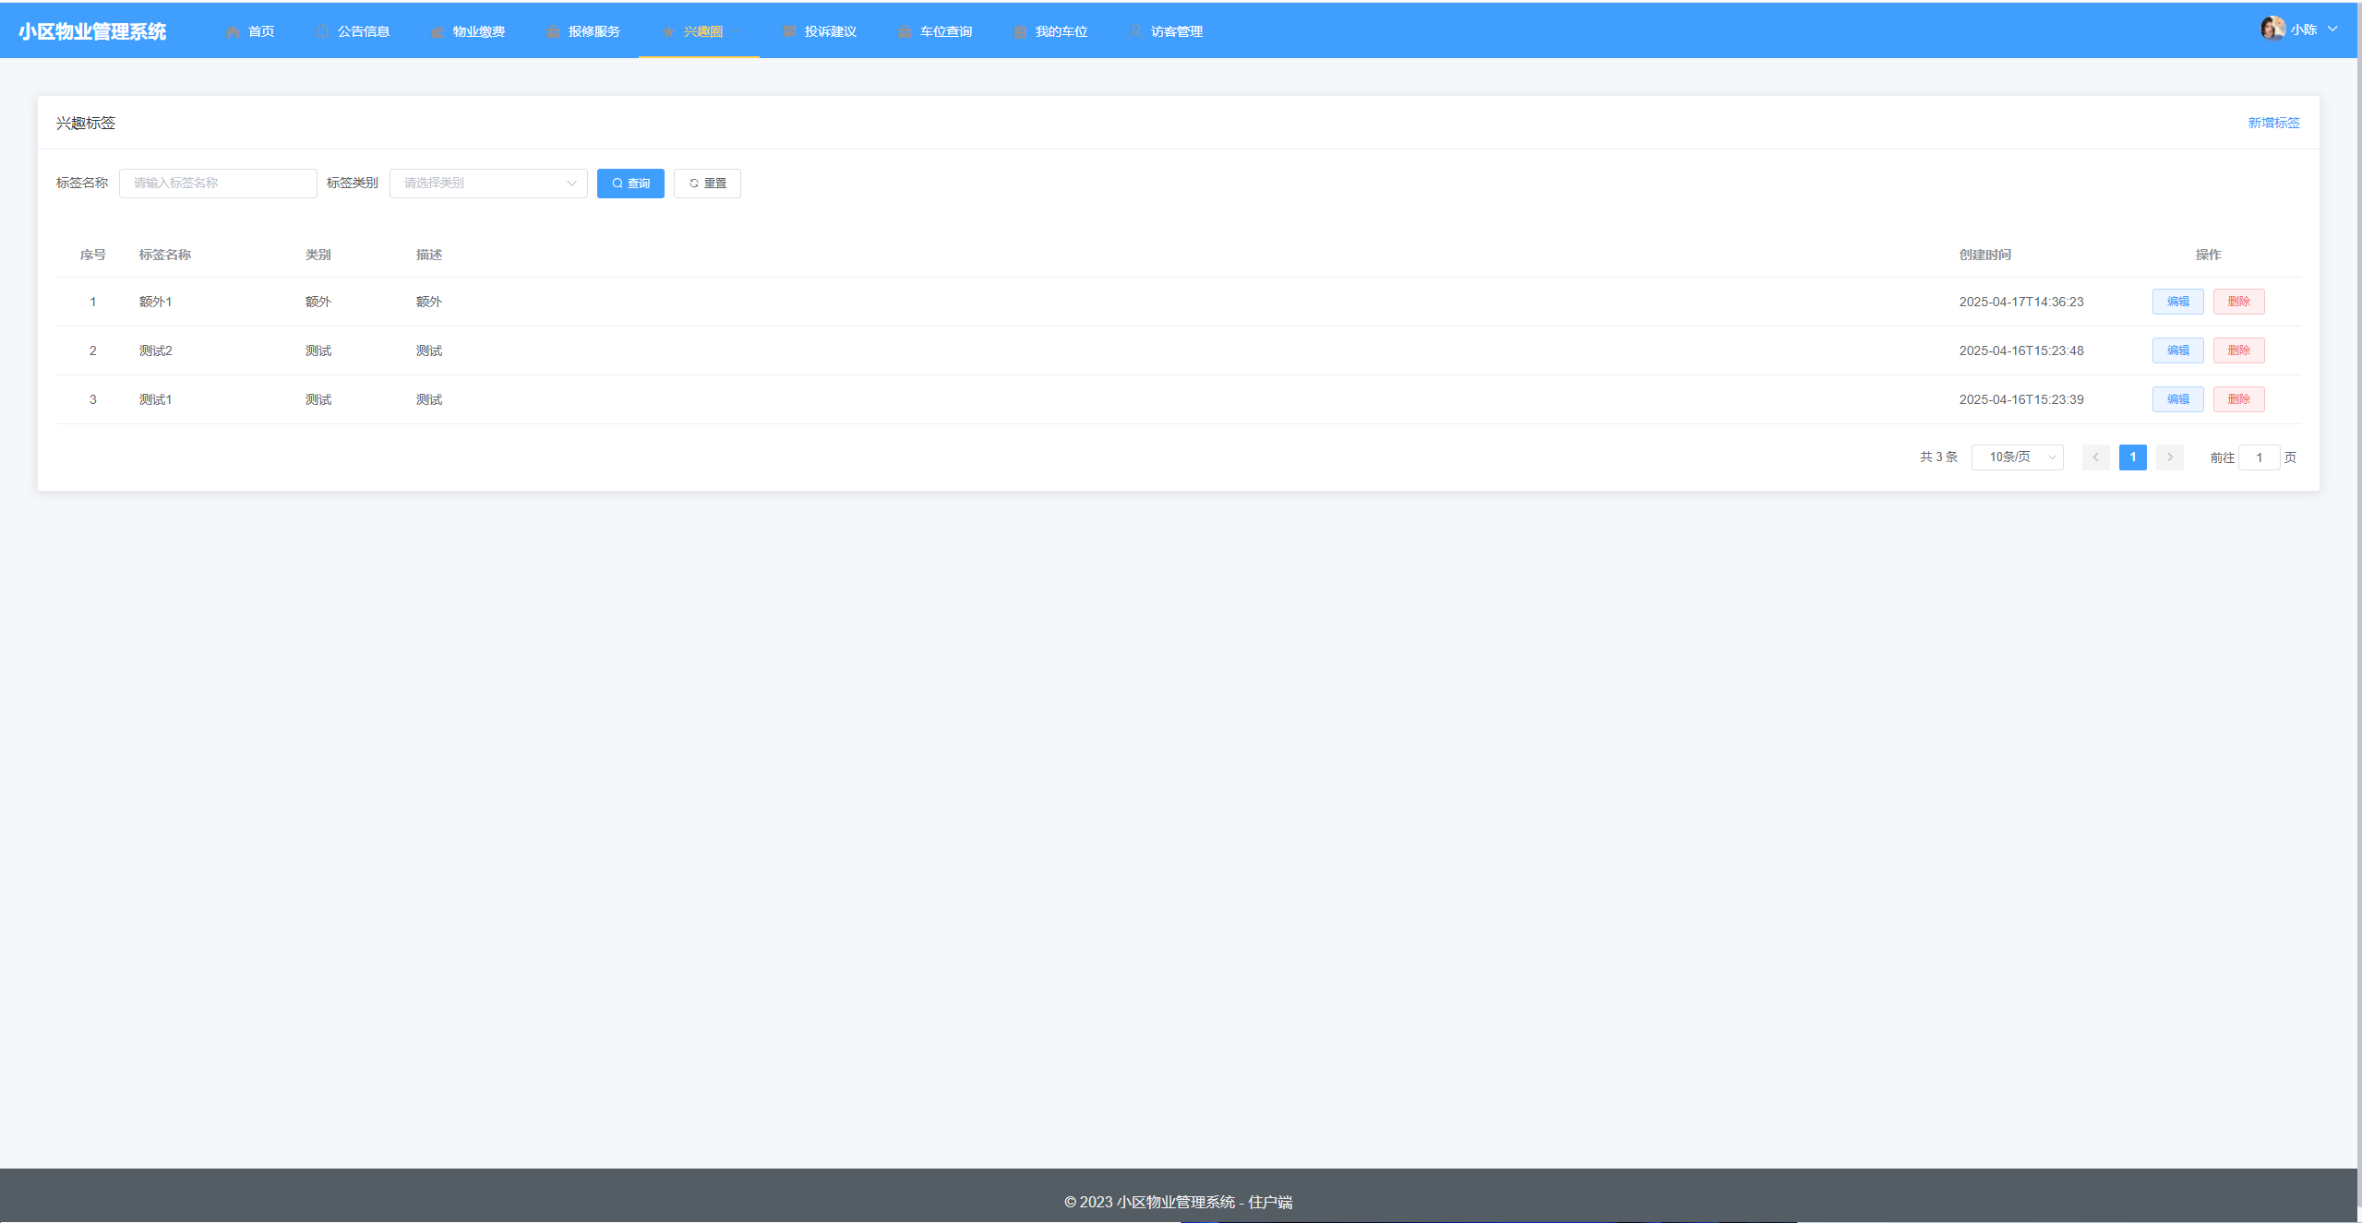Click the next page arrow in pagination
This screenshot has width=2362, height=1223.
pyautogui.click(x=2169, y=457)
